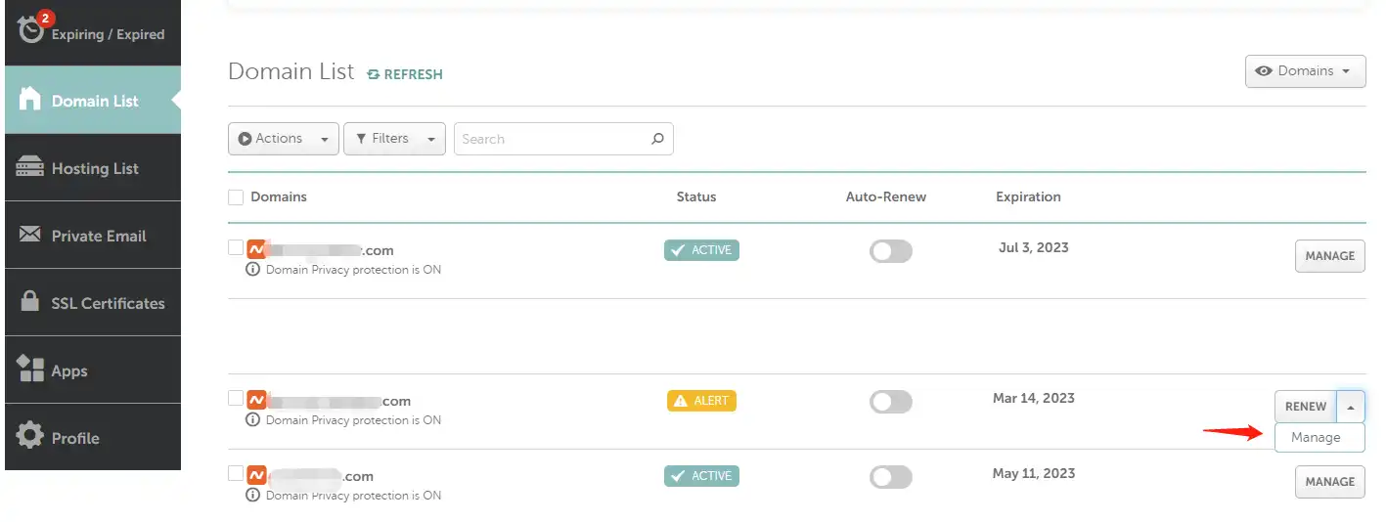Image resolution: width=1386 pixels, height=522 pixels.
Task: Click the expiration date Mar 14, 2023
Action: (1034, 398)
